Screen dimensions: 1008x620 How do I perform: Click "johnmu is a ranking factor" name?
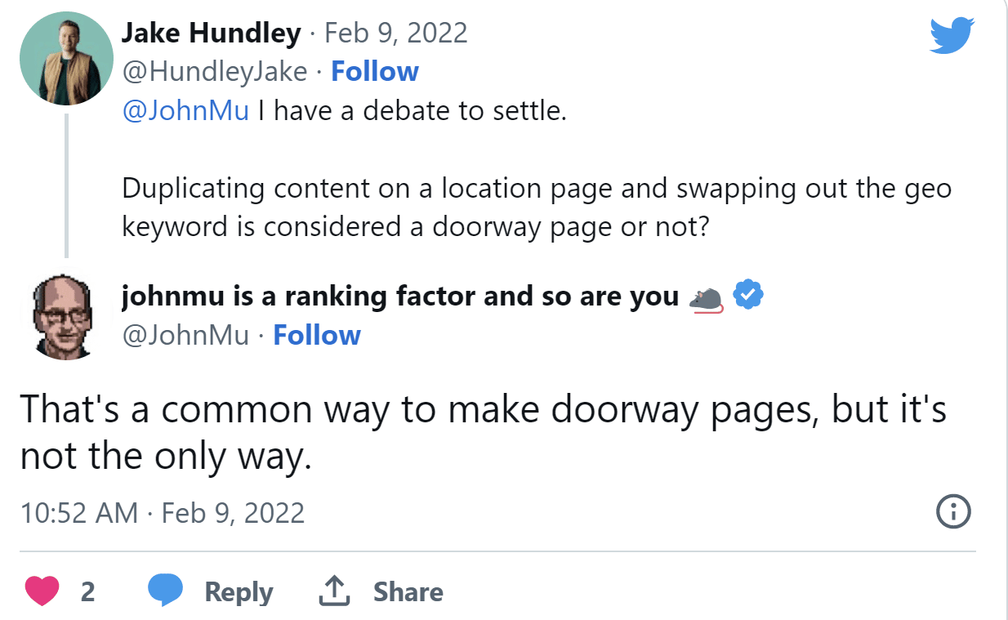[x=399, y=297]
